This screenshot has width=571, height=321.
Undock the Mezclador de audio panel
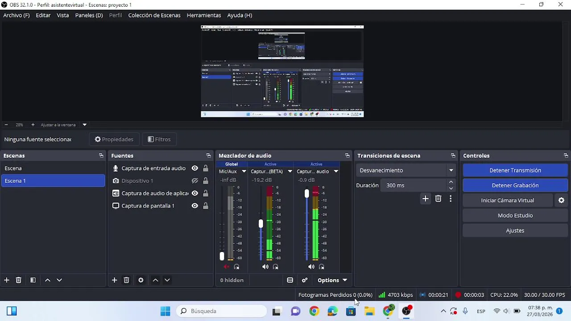coord(348,156)
